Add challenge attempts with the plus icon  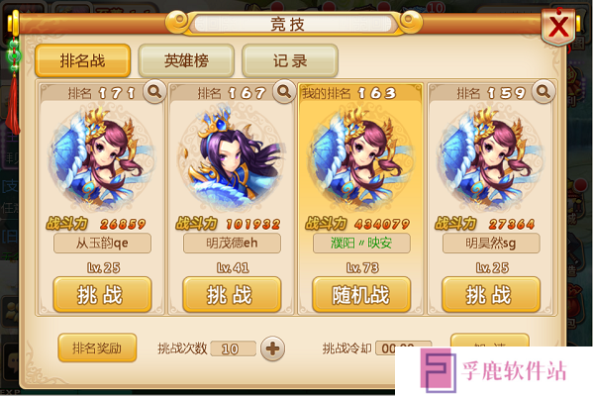pyautogui.click(x=272, y=348)
